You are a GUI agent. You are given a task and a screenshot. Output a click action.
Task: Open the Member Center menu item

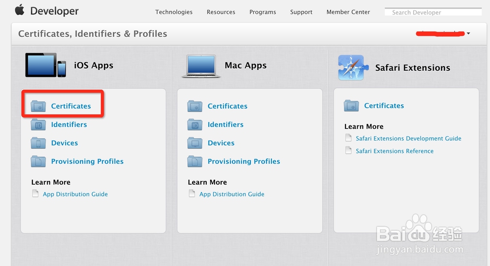tap(348, 12)
